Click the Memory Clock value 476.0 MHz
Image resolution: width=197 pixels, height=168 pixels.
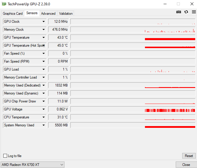tap(59, 30)
